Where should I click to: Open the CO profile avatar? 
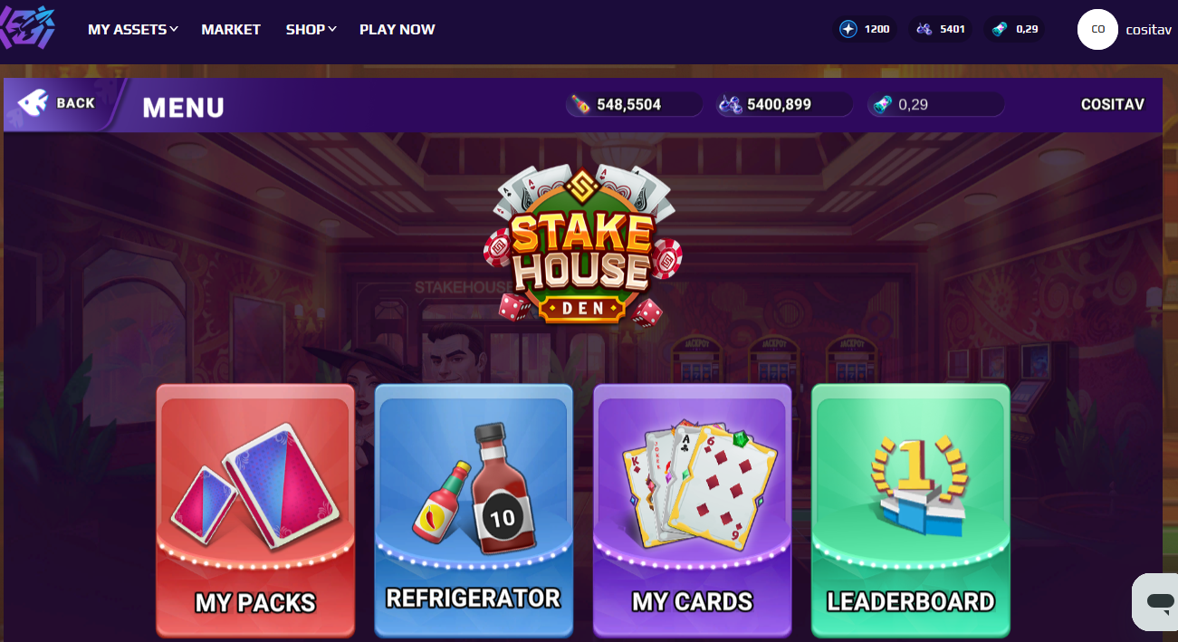[x=1097, y=29]
